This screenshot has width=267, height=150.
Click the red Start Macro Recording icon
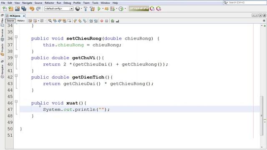click(102, 21)
